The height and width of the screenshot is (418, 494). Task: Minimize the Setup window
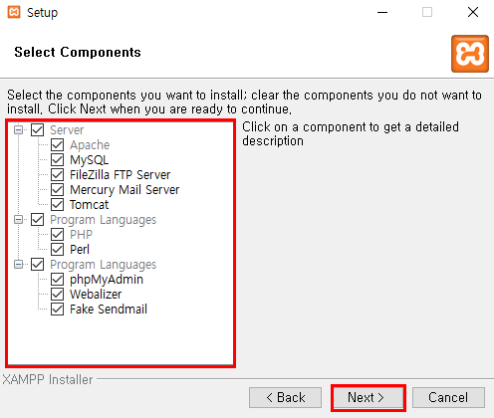[x=382, y=12]
